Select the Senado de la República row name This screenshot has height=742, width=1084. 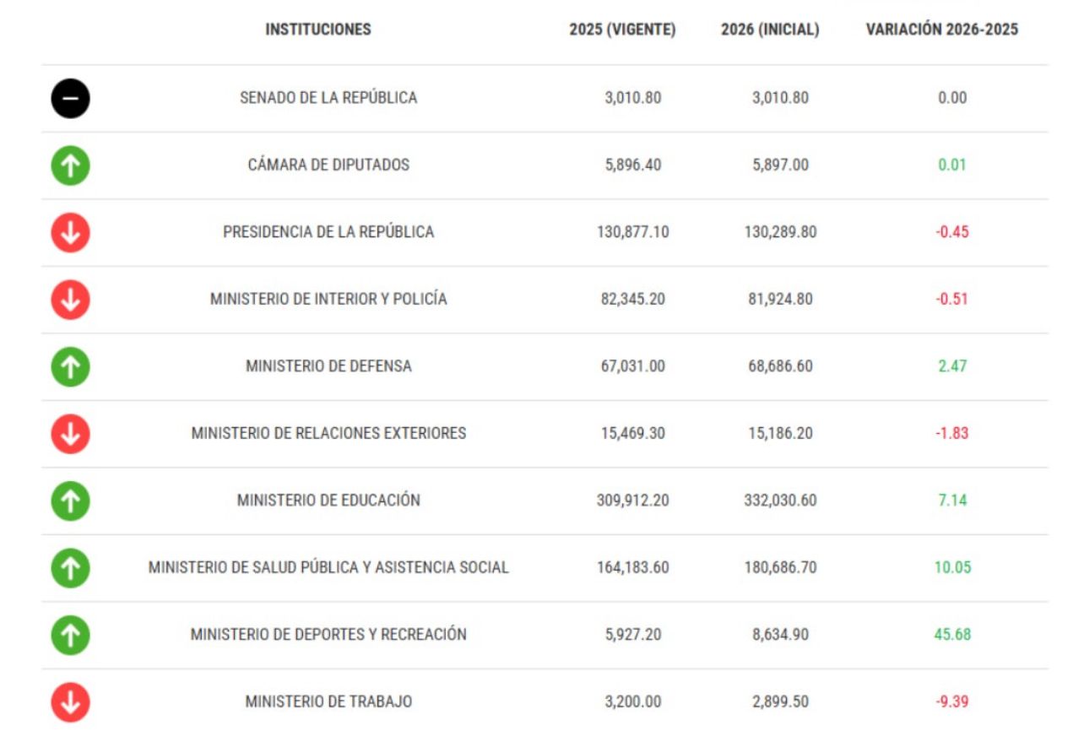328,98
